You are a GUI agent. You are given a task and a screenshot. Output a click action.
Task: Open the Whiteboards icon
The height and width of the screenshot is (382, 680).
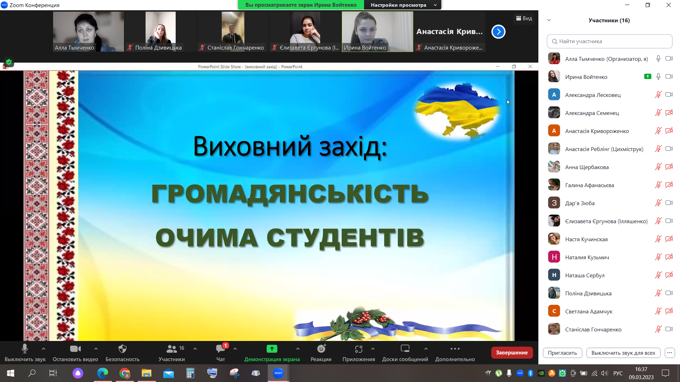pyautogui.click(x=405, y=349)
